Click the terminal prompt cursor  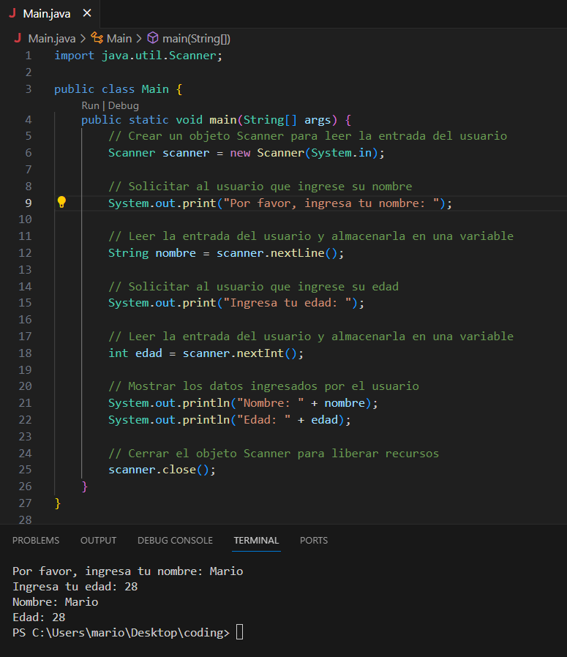coord(240,632)
